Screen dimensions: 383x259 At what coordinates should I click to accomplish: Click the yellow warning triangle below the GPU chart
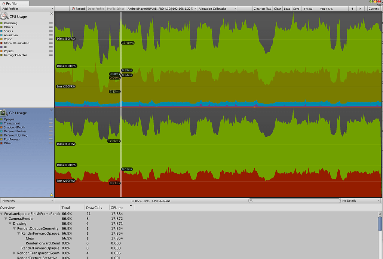pos(52,194)
